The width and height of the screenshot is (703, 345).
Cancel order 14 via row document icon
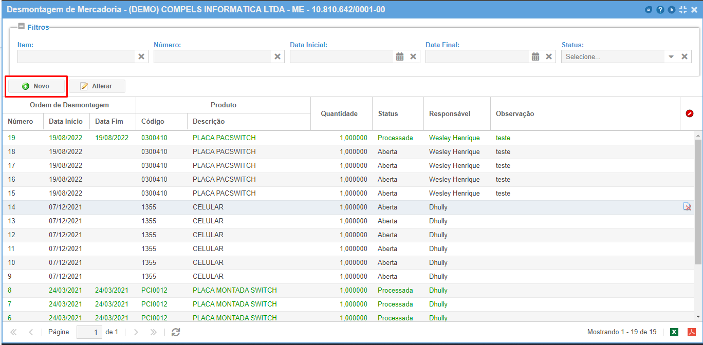(687, 207)
